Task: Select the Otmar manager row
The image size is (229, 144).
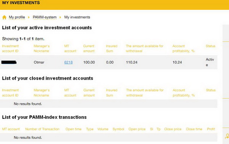Action: click(109, 62)
